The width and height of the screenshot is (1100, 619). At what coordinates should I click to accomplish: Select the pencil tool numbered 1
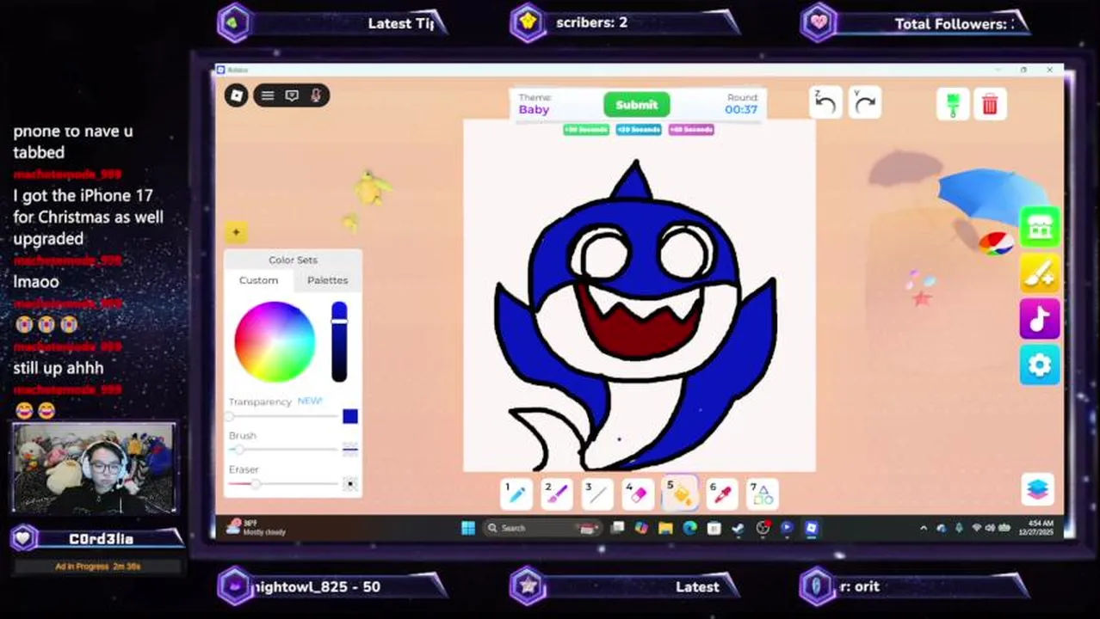[516, 493]
